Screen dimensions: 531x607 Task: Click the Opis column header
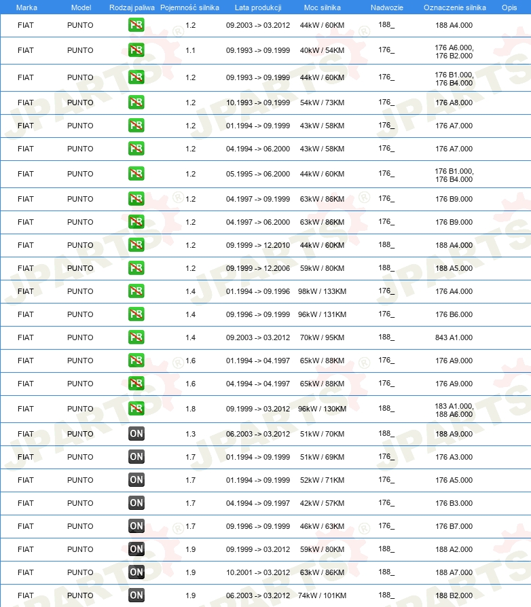tap(509, 7)
